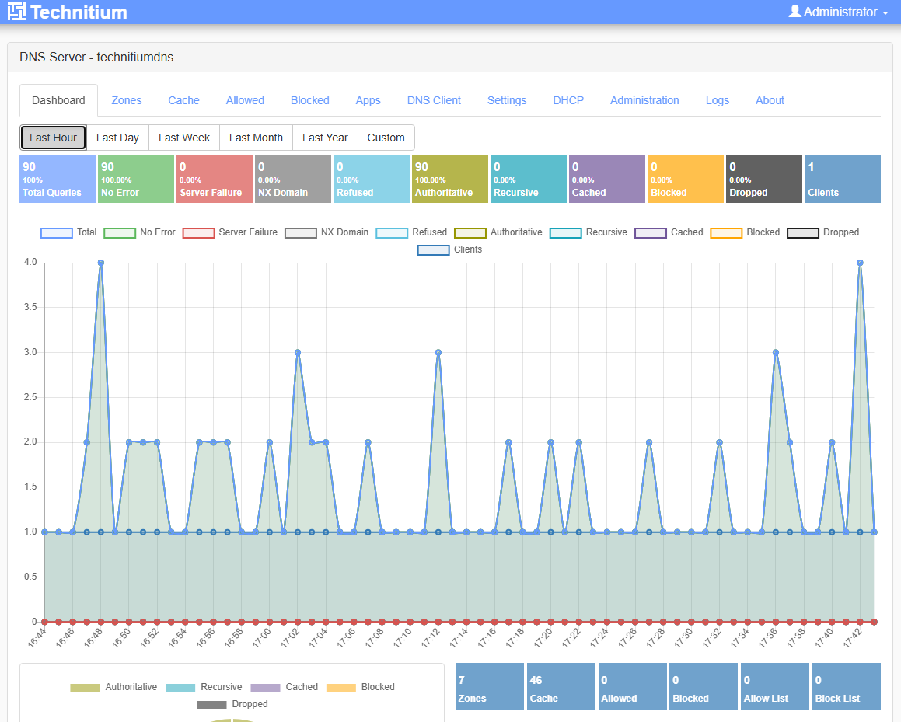
Task: Click the Block List stat box
Action: point(846,686)
